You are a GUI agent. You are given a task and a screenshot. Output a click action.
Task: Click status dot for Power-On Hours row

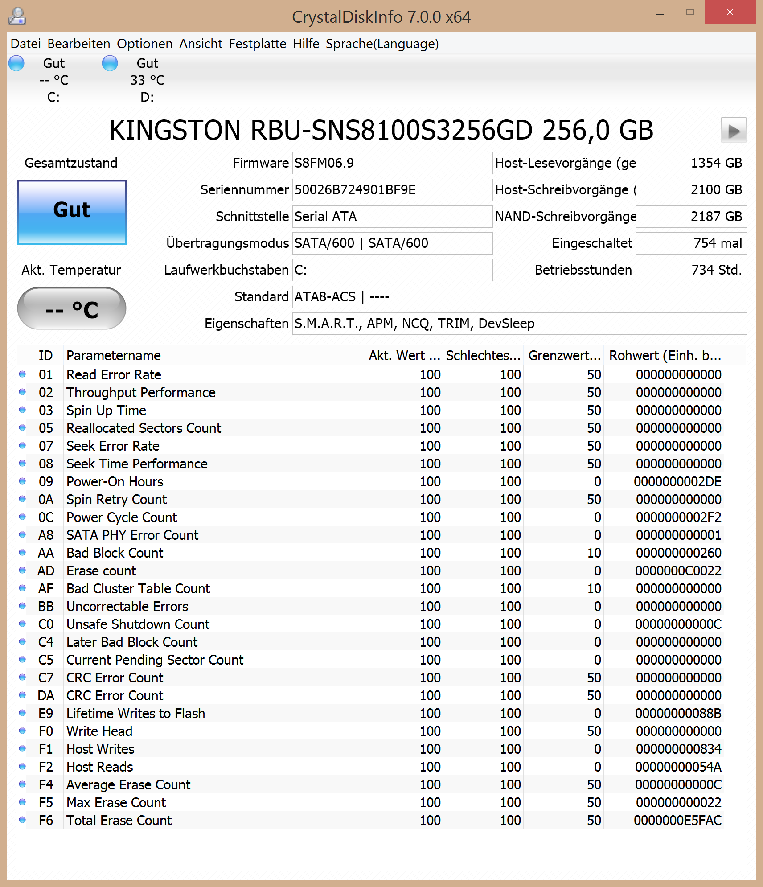[22, 481]
